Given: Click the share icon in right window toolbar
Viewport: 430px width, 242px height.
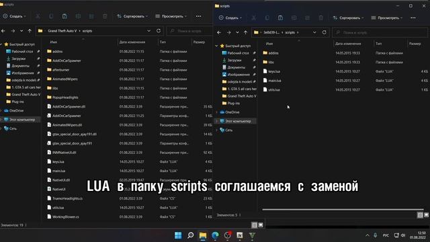Looking at the screenshot, I should pos(307,18).
